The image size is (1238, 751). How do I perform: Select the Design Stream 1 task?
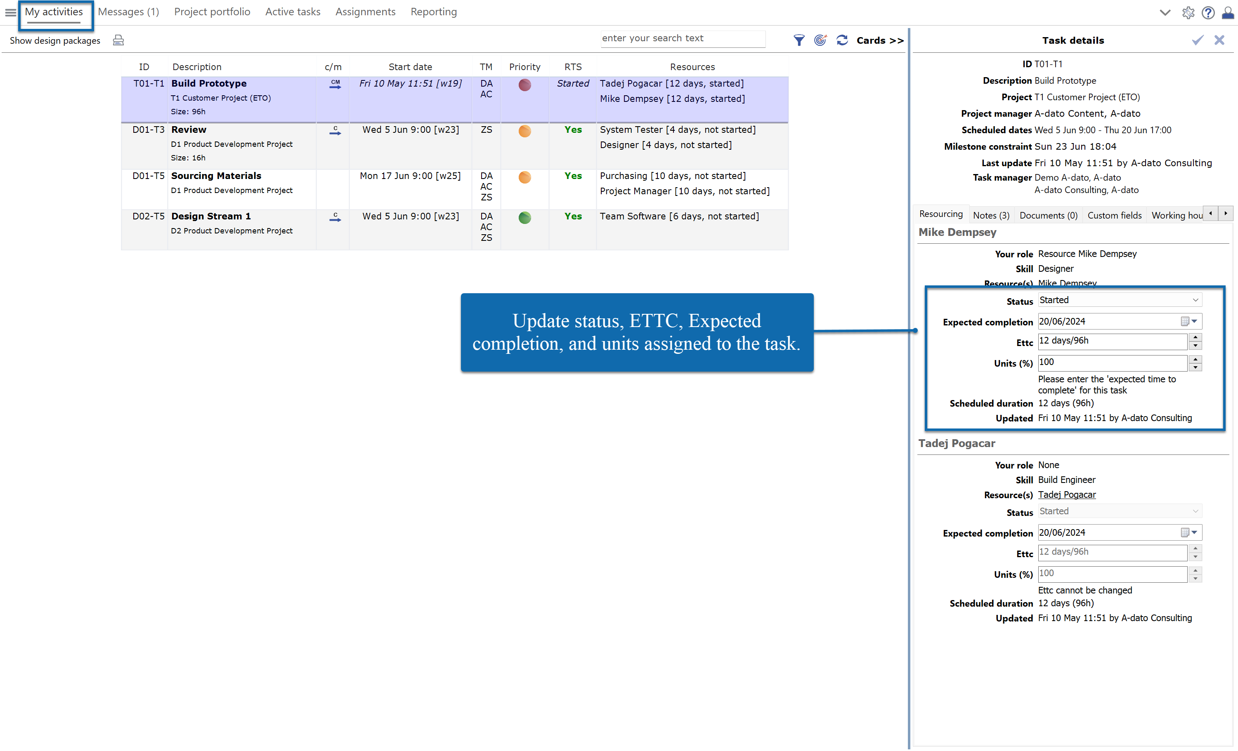pos(454,230)
